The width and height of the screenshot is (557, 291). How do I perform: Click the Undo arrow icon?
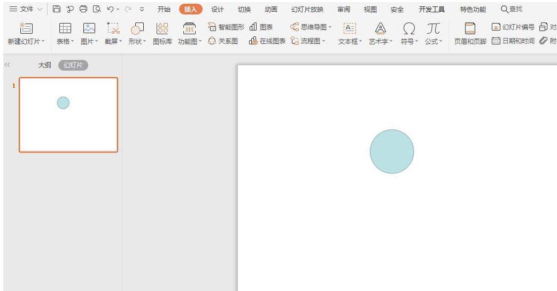(111, 9)
